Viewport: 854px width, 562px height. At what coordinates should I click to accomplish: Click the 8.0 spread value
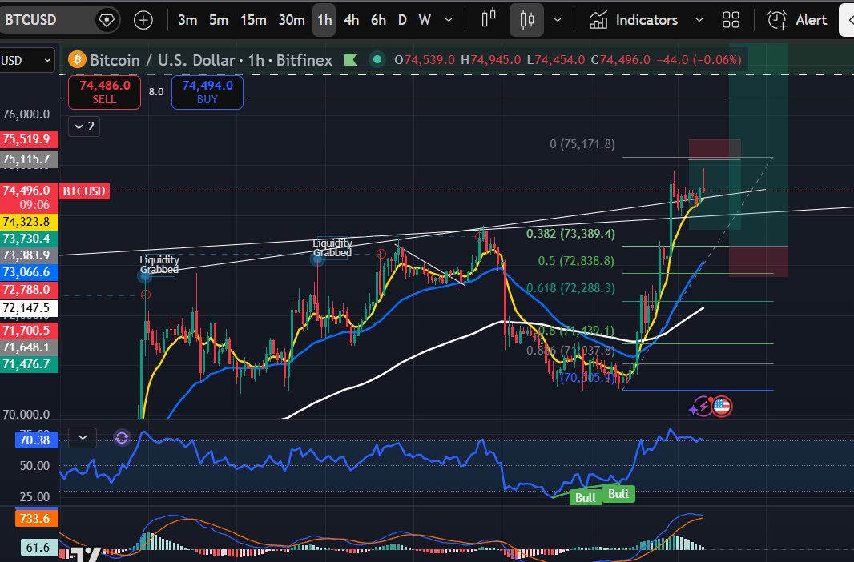[156, 92]
